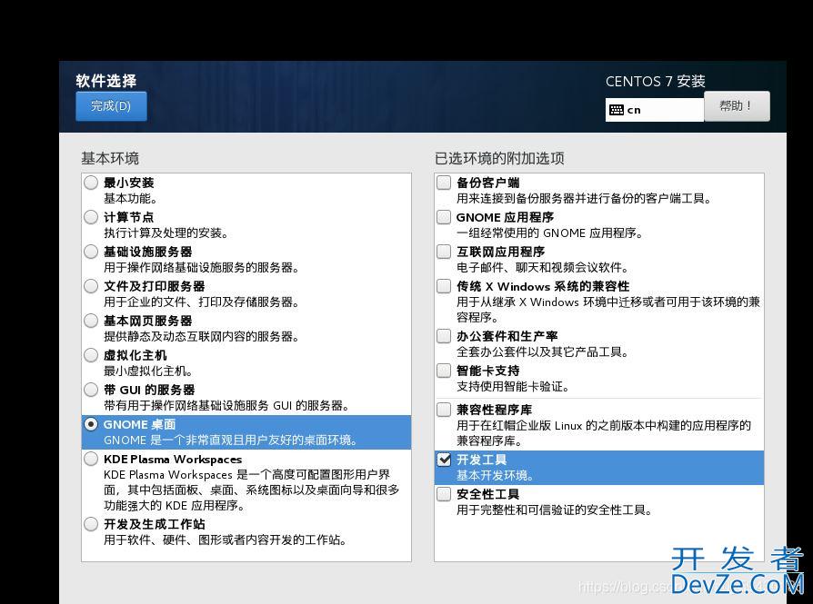Enable 传统 X Windows 系统的兼容性 checkbox

point(444,286)
